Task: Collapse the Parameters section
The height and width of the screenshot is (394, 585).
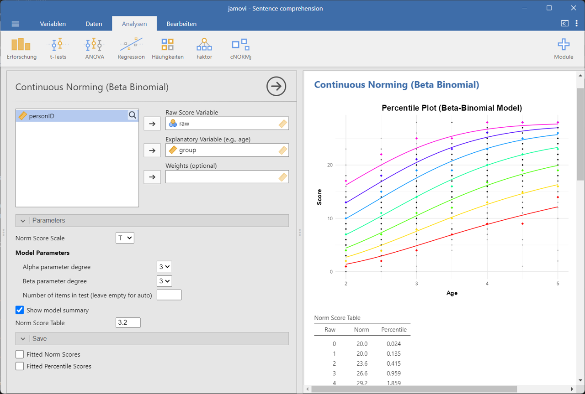Action: point(23,221)
